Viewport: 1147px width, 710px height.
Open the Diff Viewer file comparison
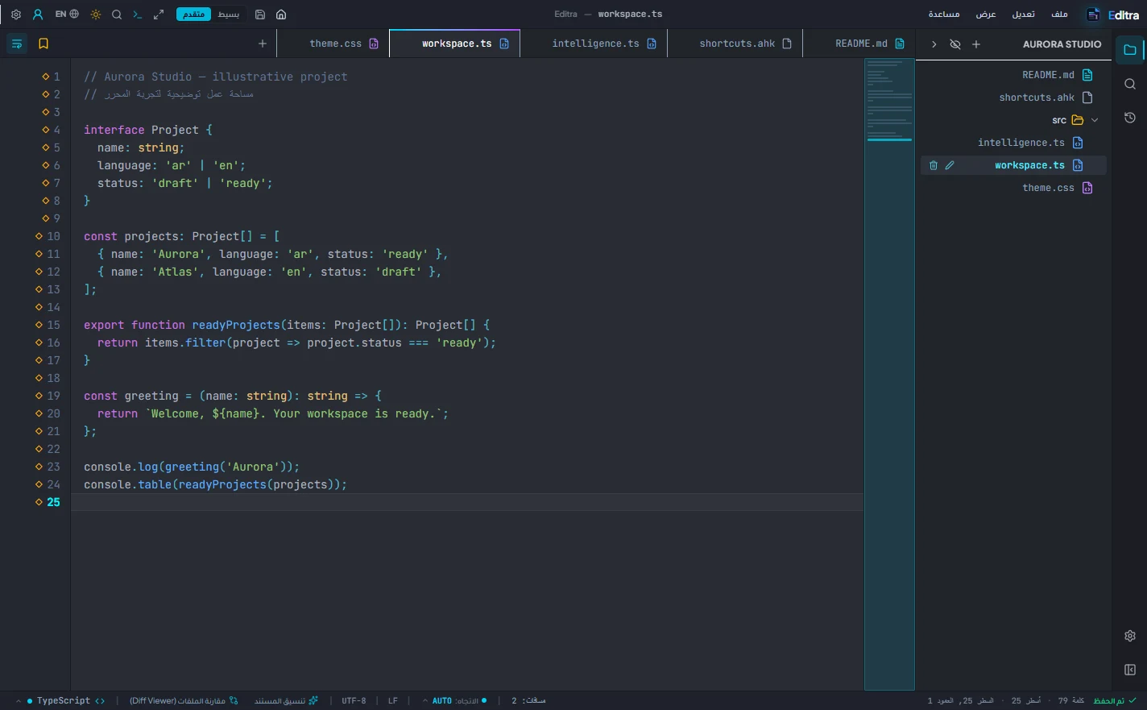pyautogui.click(x=184, y=701)
